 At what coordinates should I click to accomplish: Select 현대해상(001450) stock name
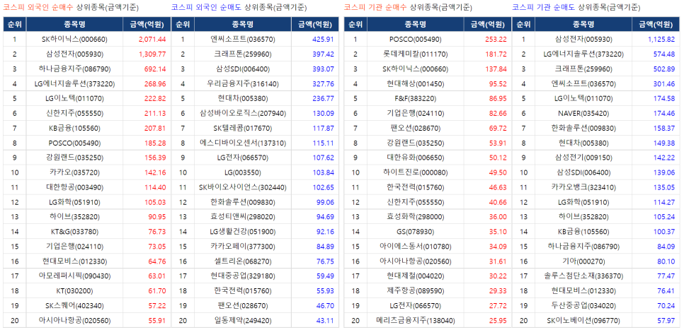pos(415,83)
